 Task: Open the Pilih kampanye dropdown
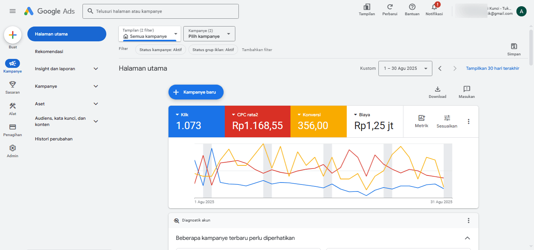[209, 34]
